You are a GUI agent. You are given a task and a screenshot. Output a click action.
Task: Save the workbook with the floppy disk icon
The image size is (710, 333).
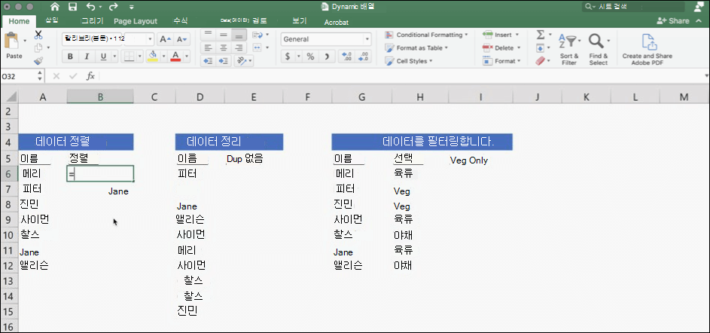click(72, 7)
